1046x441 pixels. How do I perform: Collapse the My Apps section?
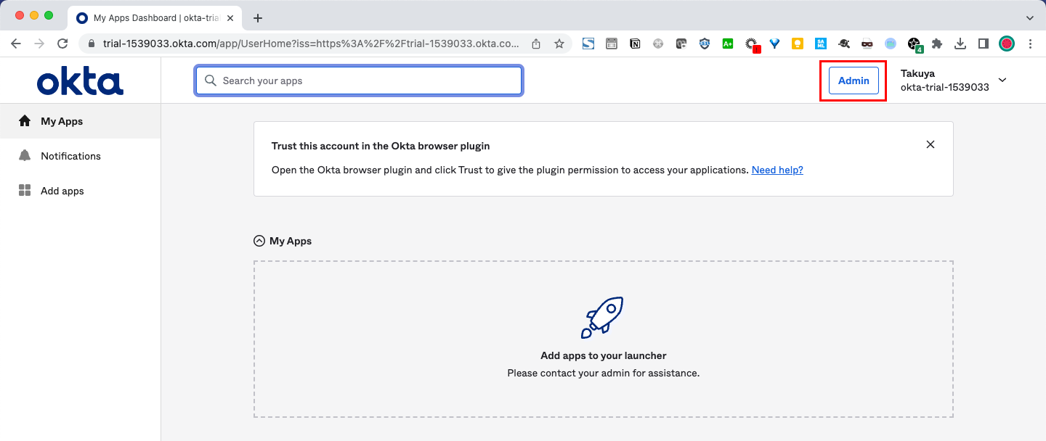[x=259, y=241]
